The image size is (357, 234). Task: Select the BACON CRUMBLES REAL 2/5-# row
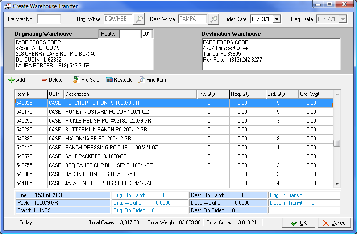click(174, 174)
